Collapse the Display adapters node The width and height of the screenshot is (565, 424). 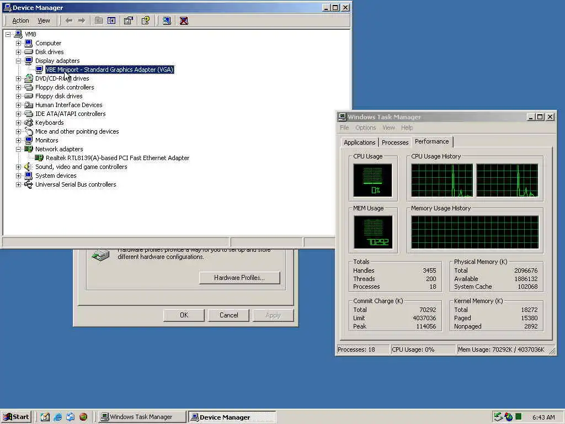click(18, 61)
